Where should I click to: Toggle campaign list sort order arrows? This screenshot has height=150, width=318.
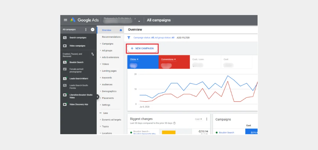coord(92,54)
